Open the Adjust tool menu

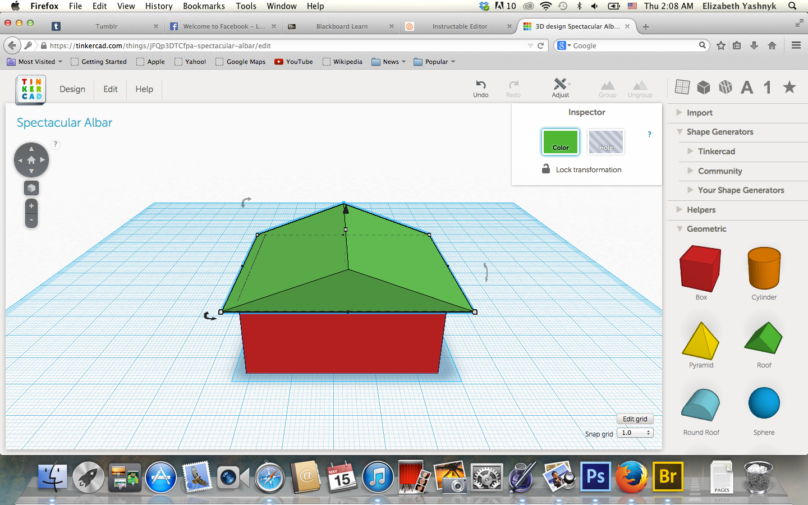561,88
